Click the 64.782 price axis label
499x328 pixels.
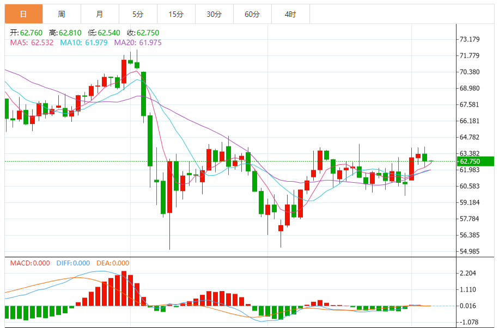pos(470,137)
